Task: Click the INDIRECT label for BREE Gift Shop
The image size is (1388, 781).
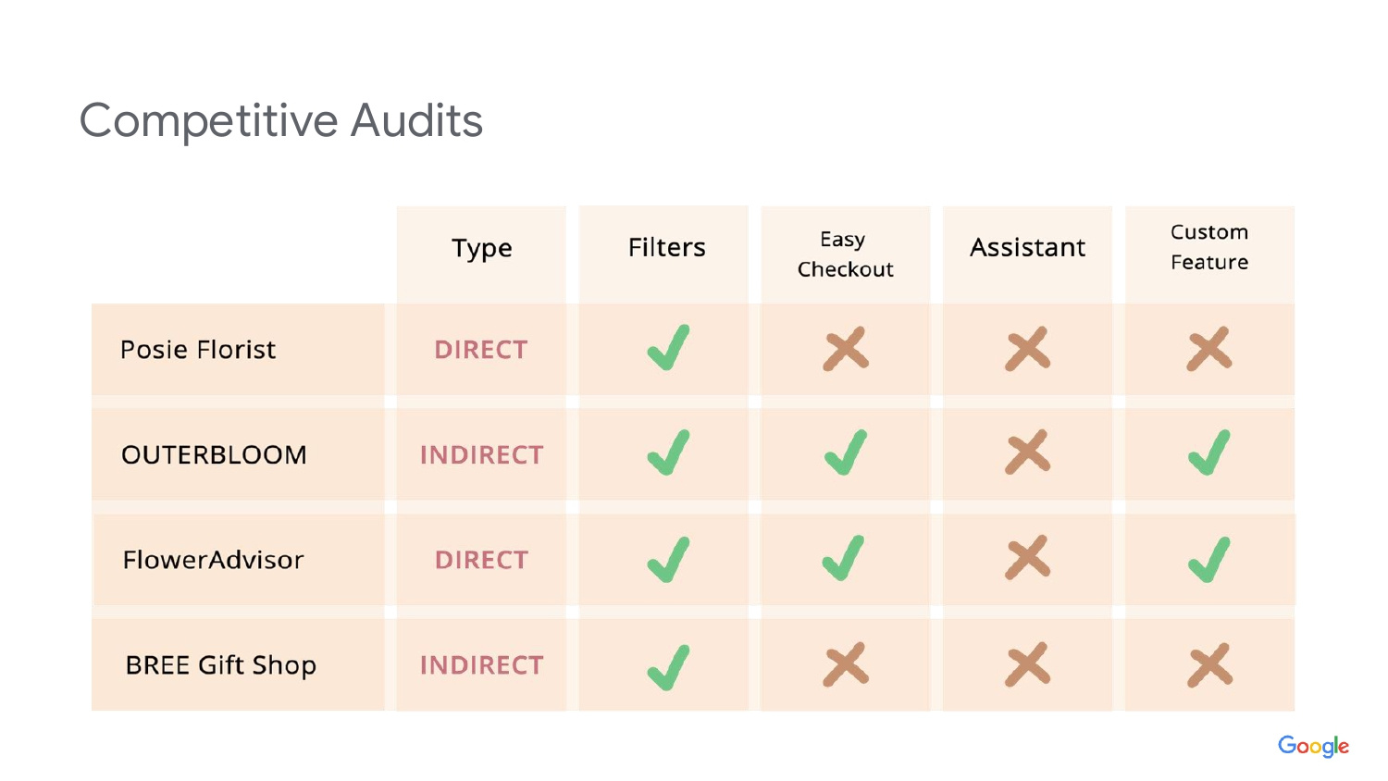Action: [x=481, y=665]
